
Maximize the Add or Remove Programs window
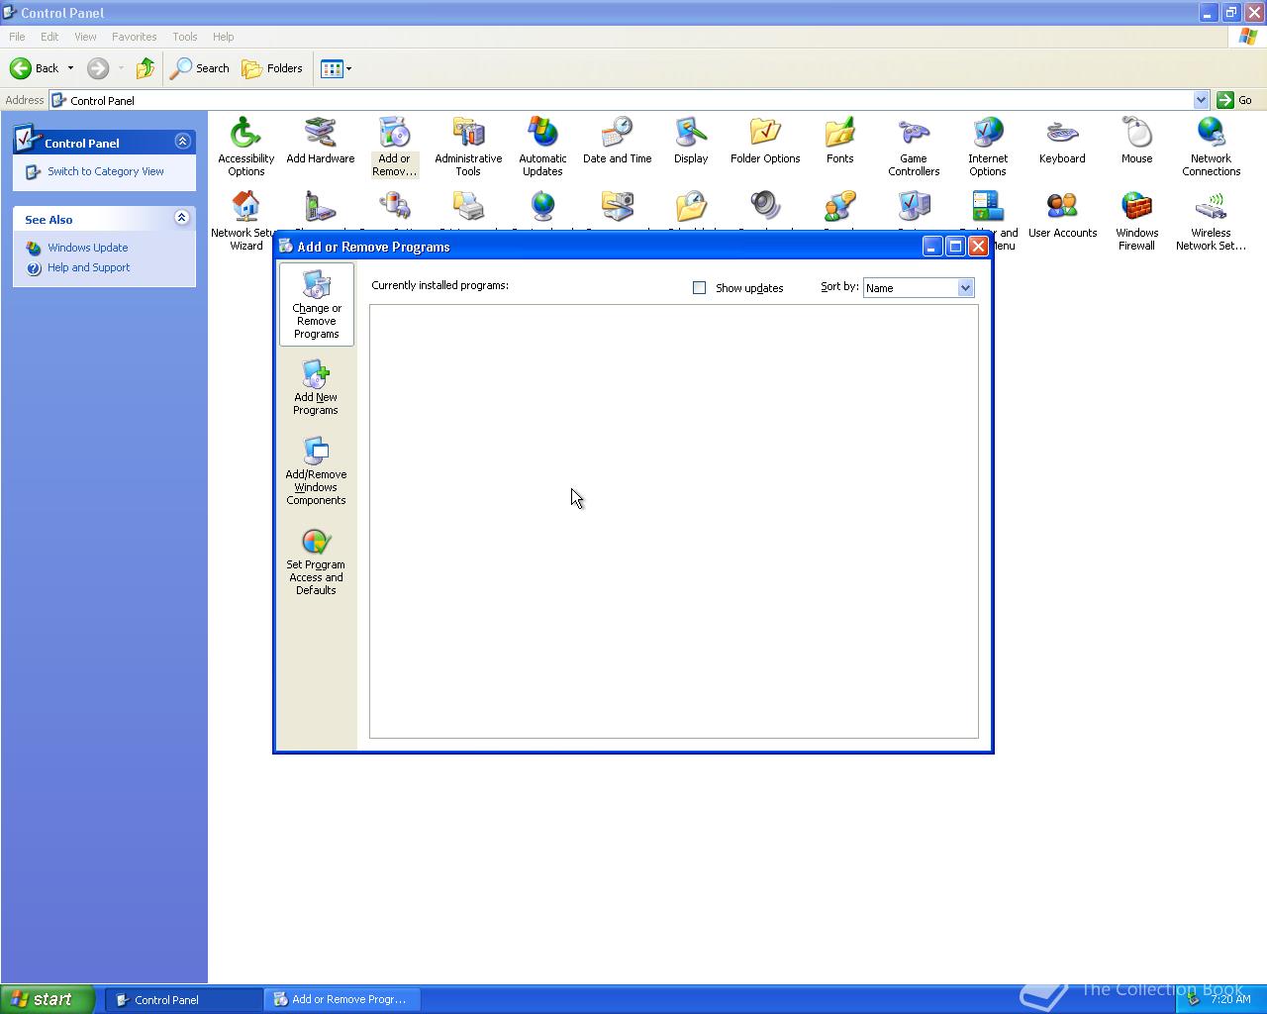pyautogui.click(x=955, y=247)
